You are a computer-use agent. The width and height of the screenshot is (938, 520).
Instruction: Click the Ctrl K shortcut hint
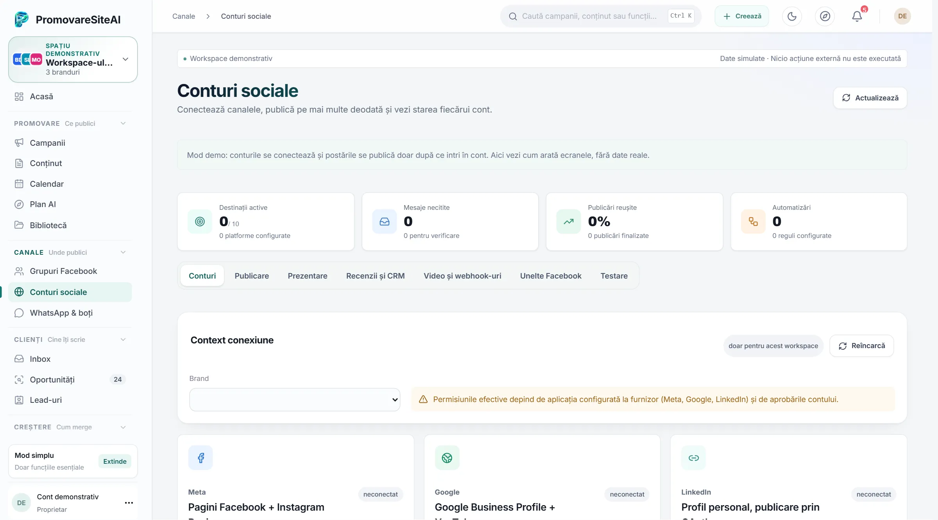pyautogui.click(x=681, y=16)
